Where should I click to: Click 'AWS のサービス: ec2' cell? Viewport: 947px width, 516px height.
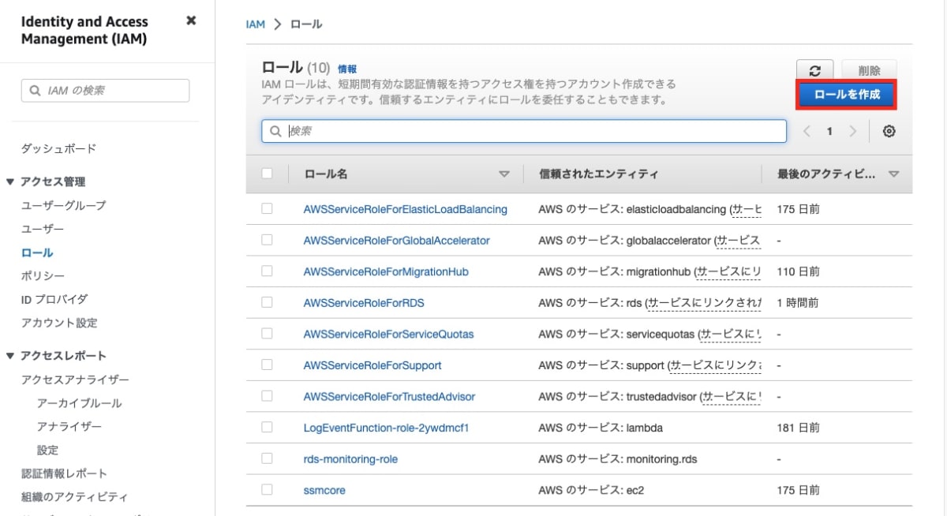[x=592, y=490]
